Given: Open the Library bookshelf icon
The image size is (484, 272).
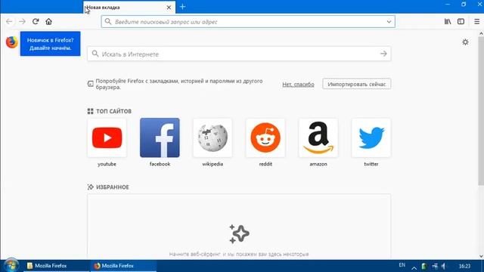Looking at the screenshot, I should point(448,22).
